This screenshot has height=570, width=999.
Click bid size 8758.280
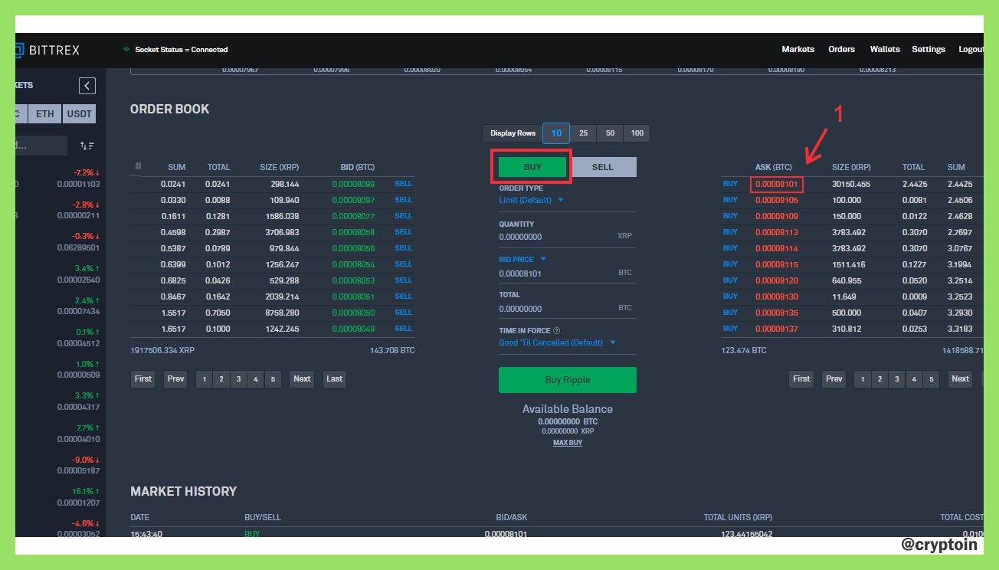click(x=281, y=313)
